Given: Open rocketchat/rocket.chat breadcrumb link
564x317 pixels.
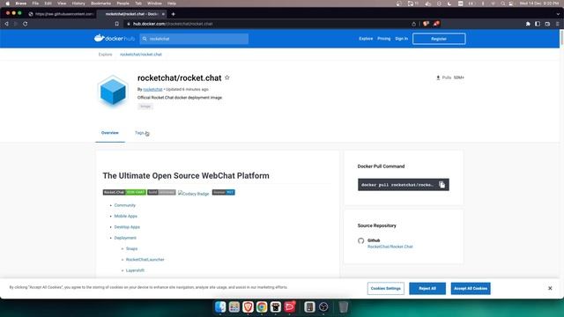Looking at the screenshot, I should pos(141,55).
